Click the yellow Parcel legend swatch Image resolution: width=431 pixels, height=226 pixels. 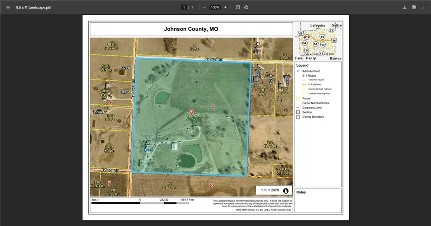pyautogui.click(x=298, y=98)
